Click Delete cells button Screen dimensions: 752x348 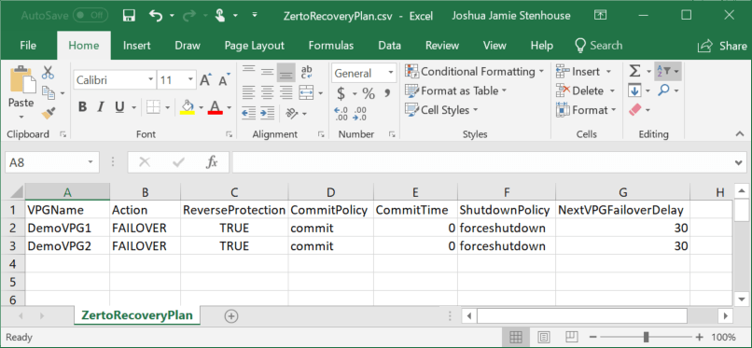(x=585, y=90)
